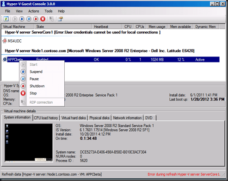Click the refresh data toolbar icon
The image size is (228, 181).
point(6,19)
